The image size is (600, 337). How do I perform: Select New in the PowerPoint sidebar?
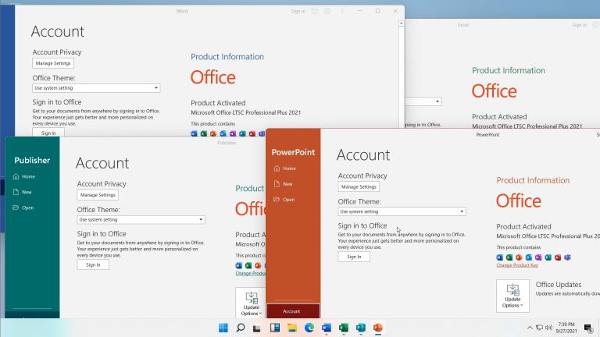coord(284,184)
